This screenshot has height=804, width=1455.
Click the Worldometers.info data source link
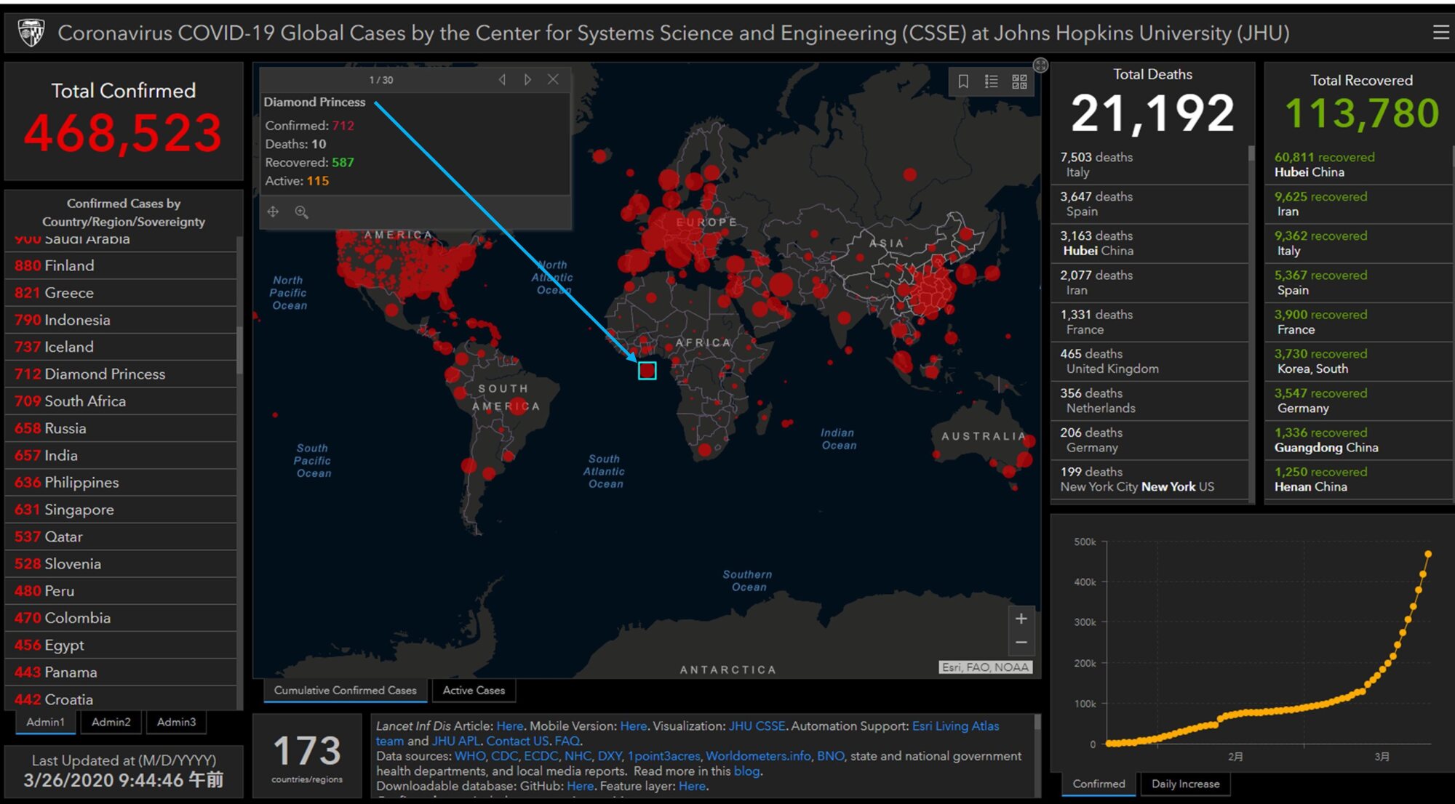pos(758,756)
